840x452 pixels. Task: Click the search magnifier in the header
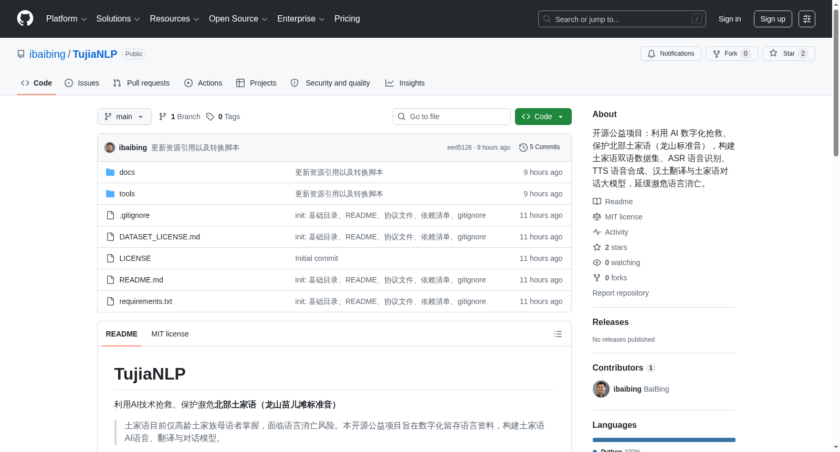point(547,19)
